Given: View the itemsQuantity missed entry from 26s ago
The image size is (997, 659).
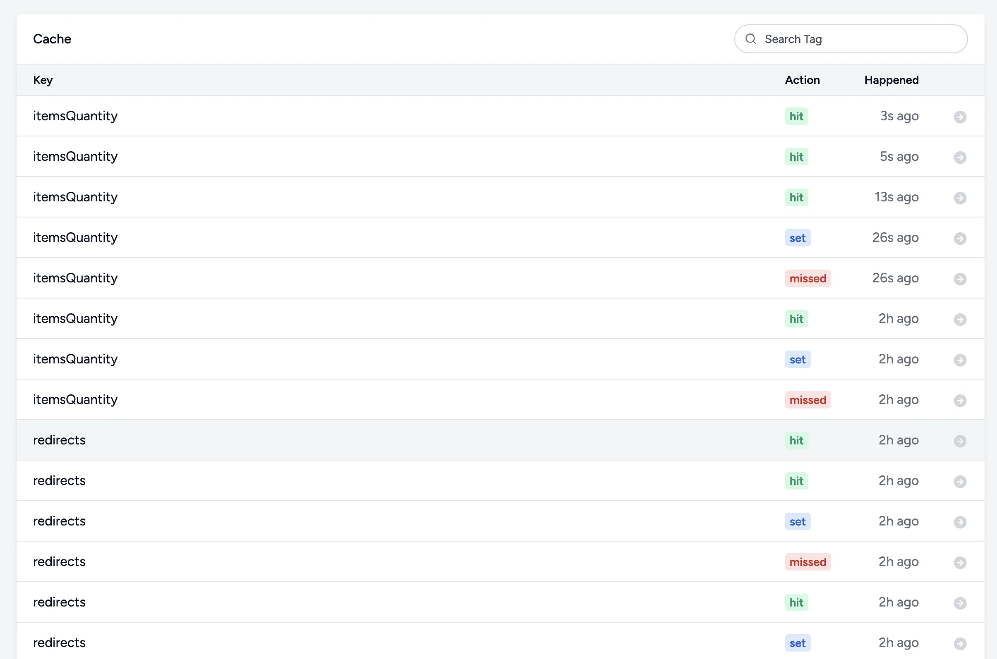Looking at the screenshot, I should 960,279.
